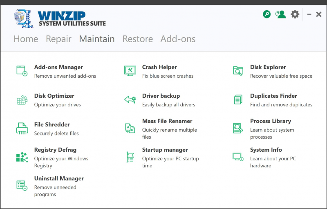Open Disk Explorer title link

(x=268, y=67)
